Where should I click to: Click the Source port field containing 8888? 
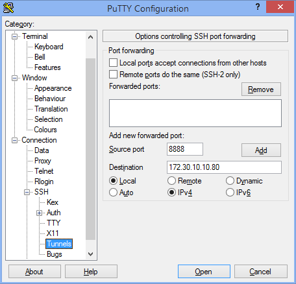pyautogui.click(x=185, y=149)
